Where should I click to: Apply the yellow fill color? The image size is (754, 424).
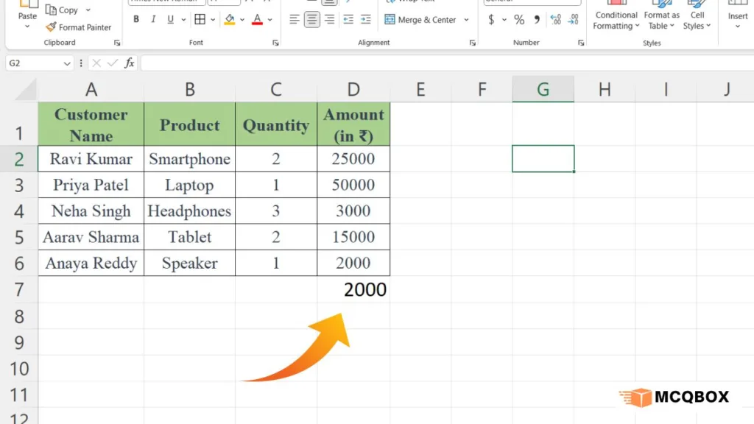[x=230, y=20]
